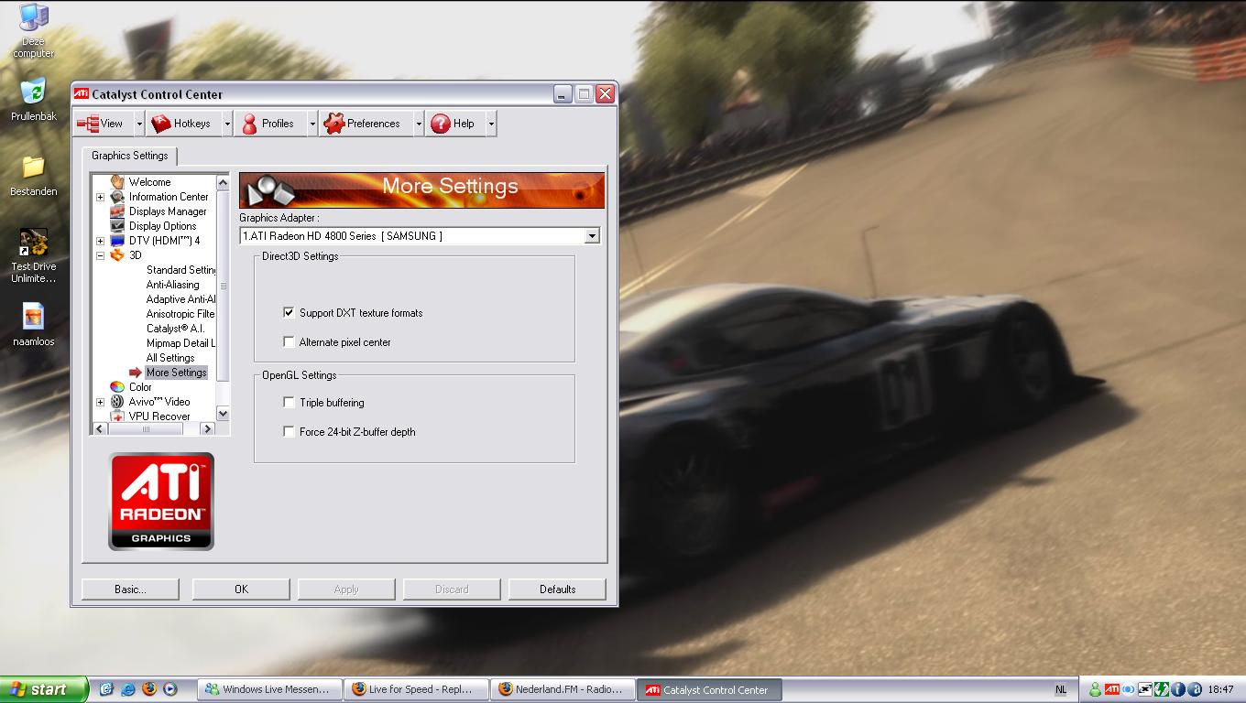Image resolution: width=1246 pixels, height=703 pixels.
Task: Enable Force 24-bit Z-buffer depth checkbox
Action: tap(290, 432)
